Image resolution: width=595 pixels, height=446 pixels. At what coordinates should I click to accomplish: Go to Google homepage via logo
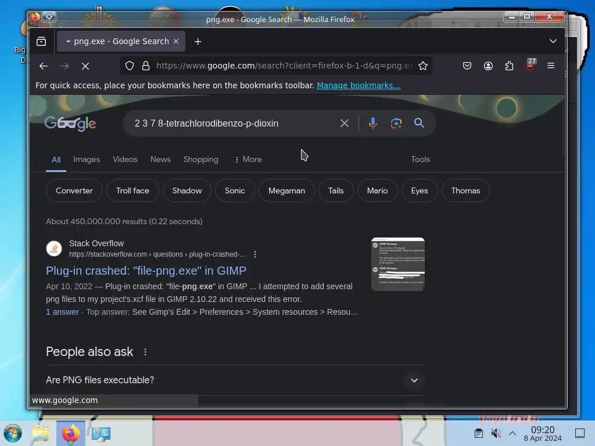pyautogui.click(x=70, y=124)
